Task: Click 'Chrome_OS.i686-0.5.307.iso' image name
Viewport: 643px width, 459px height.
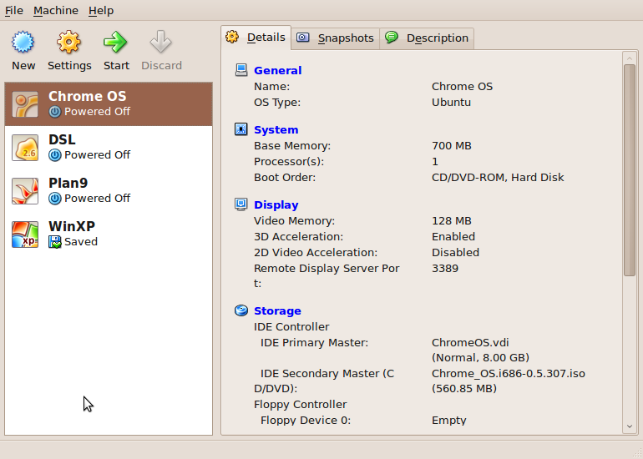Action: coord(509,374)
